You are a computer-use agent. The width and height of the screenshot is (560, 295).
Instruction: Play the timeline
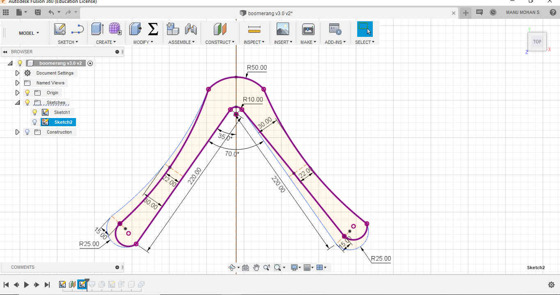[x=26, y=285]
